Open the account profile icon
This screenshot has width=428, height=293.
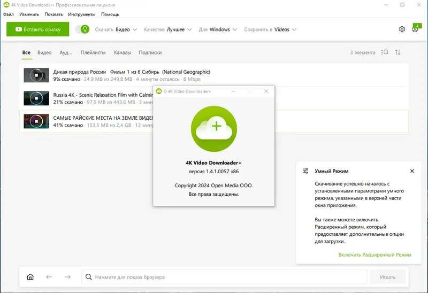[x=415, y=29]
